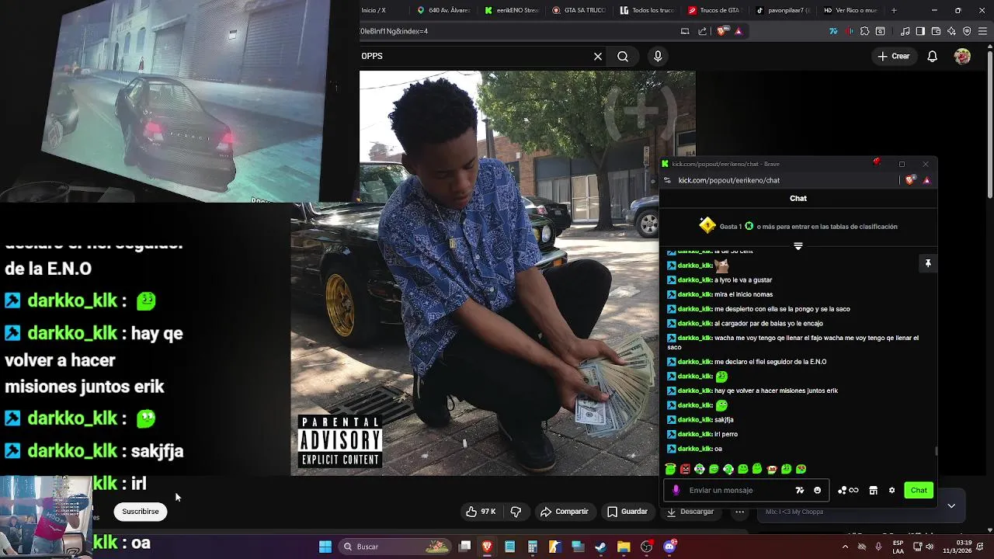This screenshot has width=994, height=559.
Task: Click the Chat send button in Kick popout
Action: coord(919,490)
